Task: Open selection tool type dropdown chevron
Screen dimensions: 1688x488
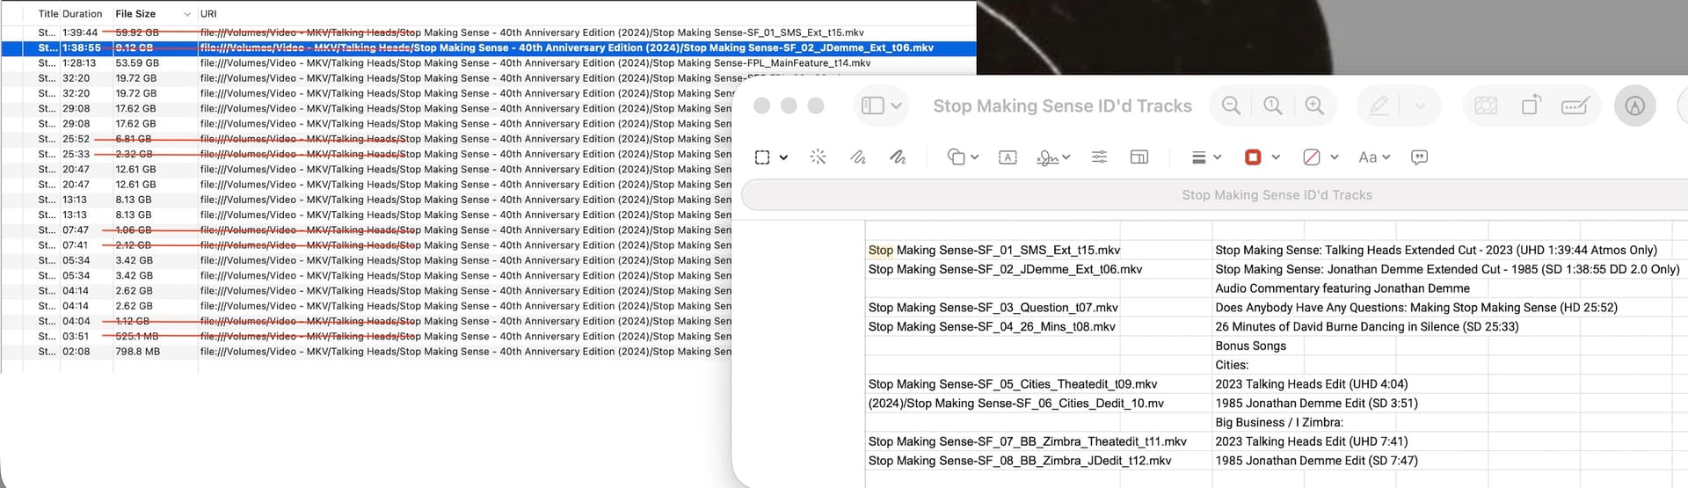Action: coord(783,158)
